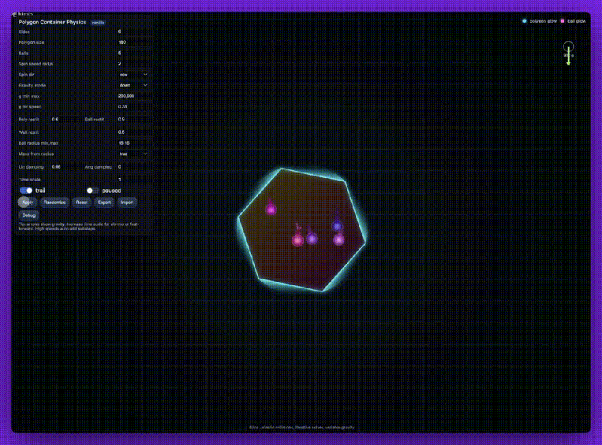The height and width of the screenshot is (445, 602).
Task: Toggle the trail switch
Action: click(x=26, y=191)
